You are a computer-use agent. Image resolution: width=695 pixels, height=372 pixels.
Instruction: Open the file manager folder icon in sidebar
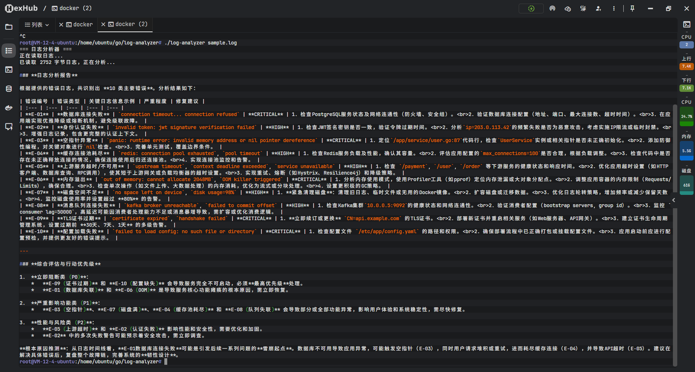pos(9,27)
